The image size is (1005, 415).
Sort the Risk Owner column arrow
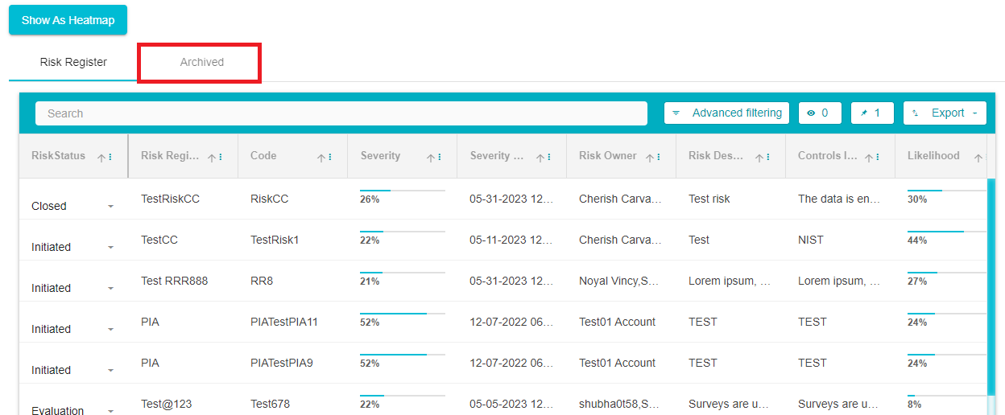tap(650, 158)
